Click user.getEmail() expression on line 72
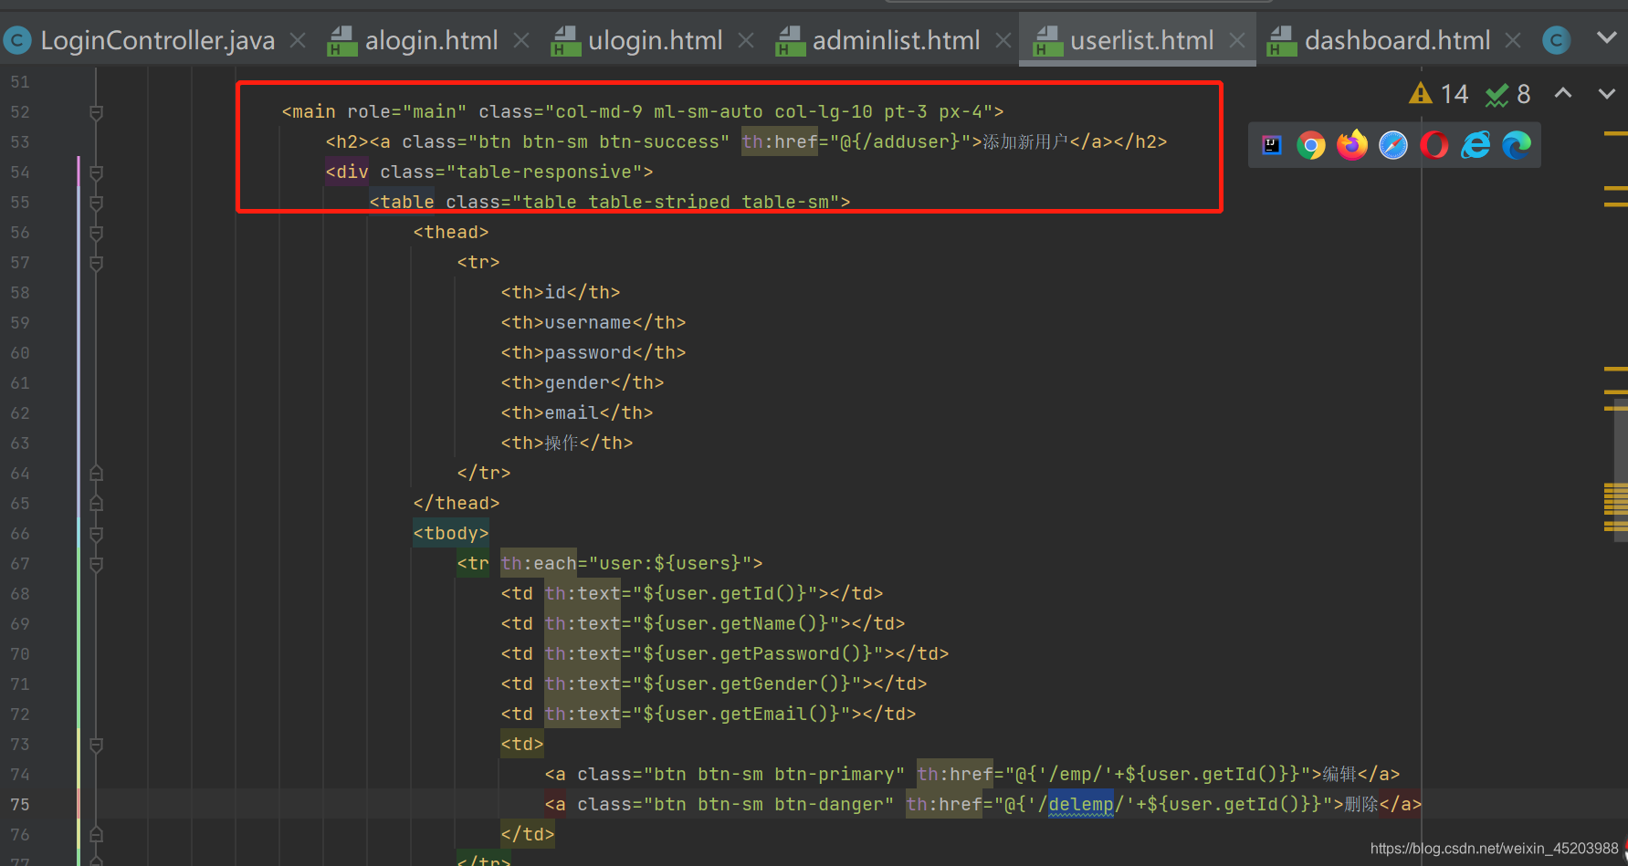 pyautogui.click(x=747, y=714)
